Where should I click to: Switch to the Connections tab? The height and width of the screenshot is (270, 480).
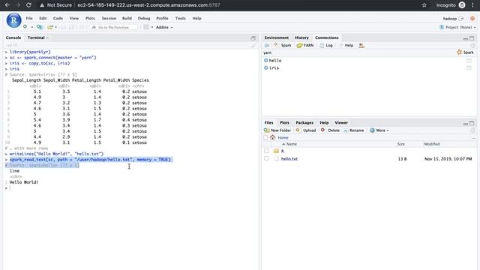point(327,37)
